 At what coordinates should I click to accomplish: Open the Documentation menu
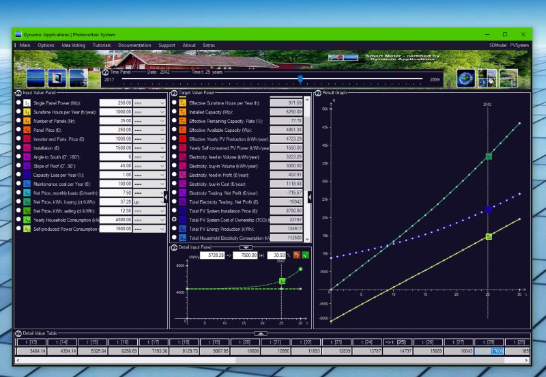coord(134,45)
